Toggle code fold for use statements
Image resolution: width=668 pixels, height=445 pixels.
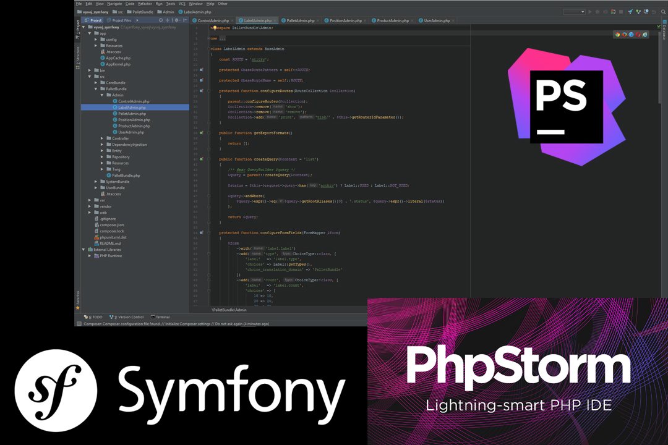(209, 39)
